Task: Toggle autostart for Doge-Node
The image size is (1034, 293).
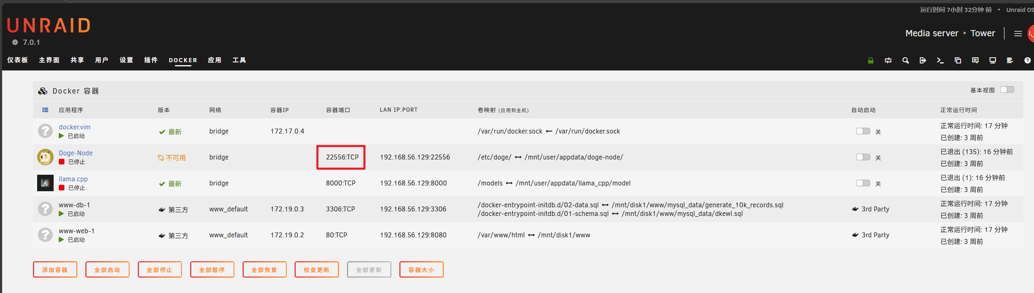Action: coord(863,157)
